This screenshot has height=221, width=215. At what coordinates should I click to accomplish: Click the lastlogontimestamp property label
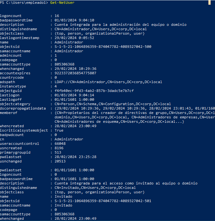pyautogui.click(x=19, y=38)
